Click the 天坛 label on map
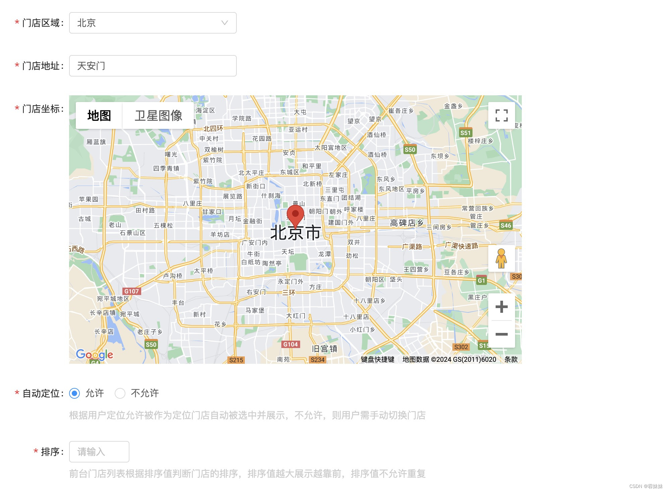 (287, 252)
